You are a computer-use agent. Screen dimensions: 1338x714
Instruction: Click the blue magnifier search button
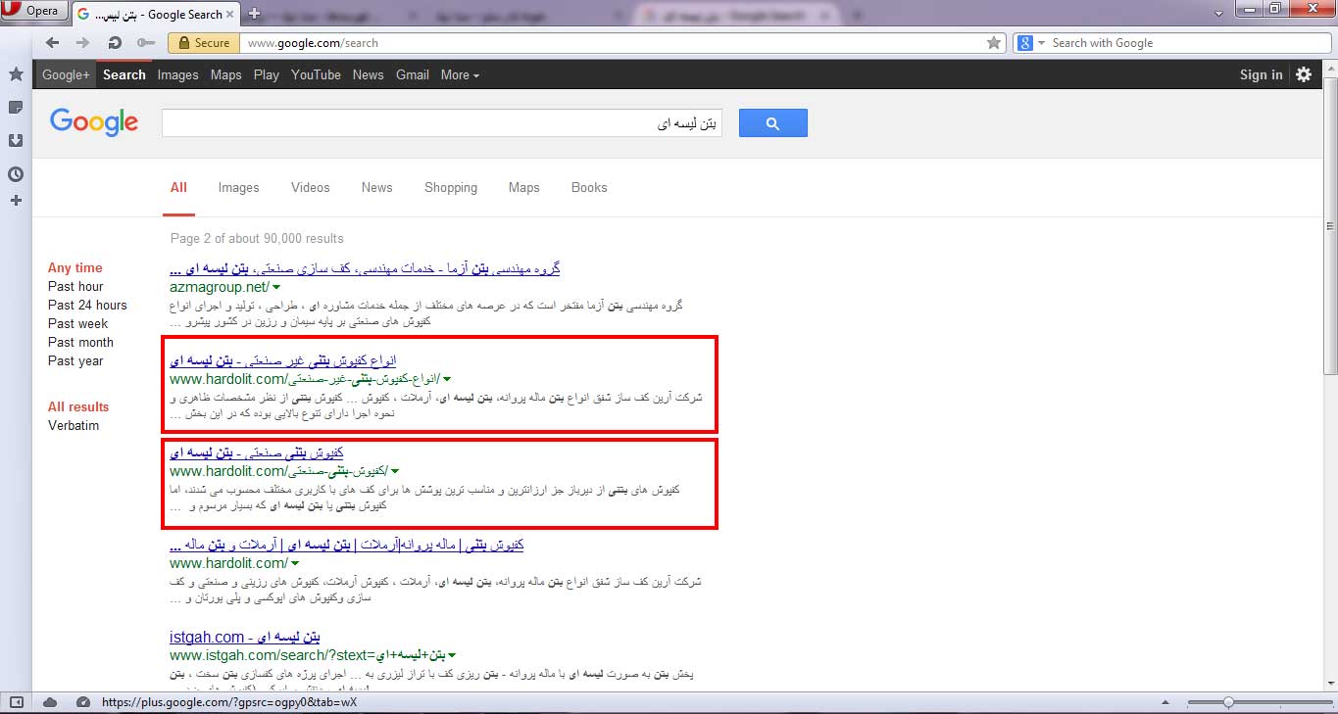coord(772,123)
